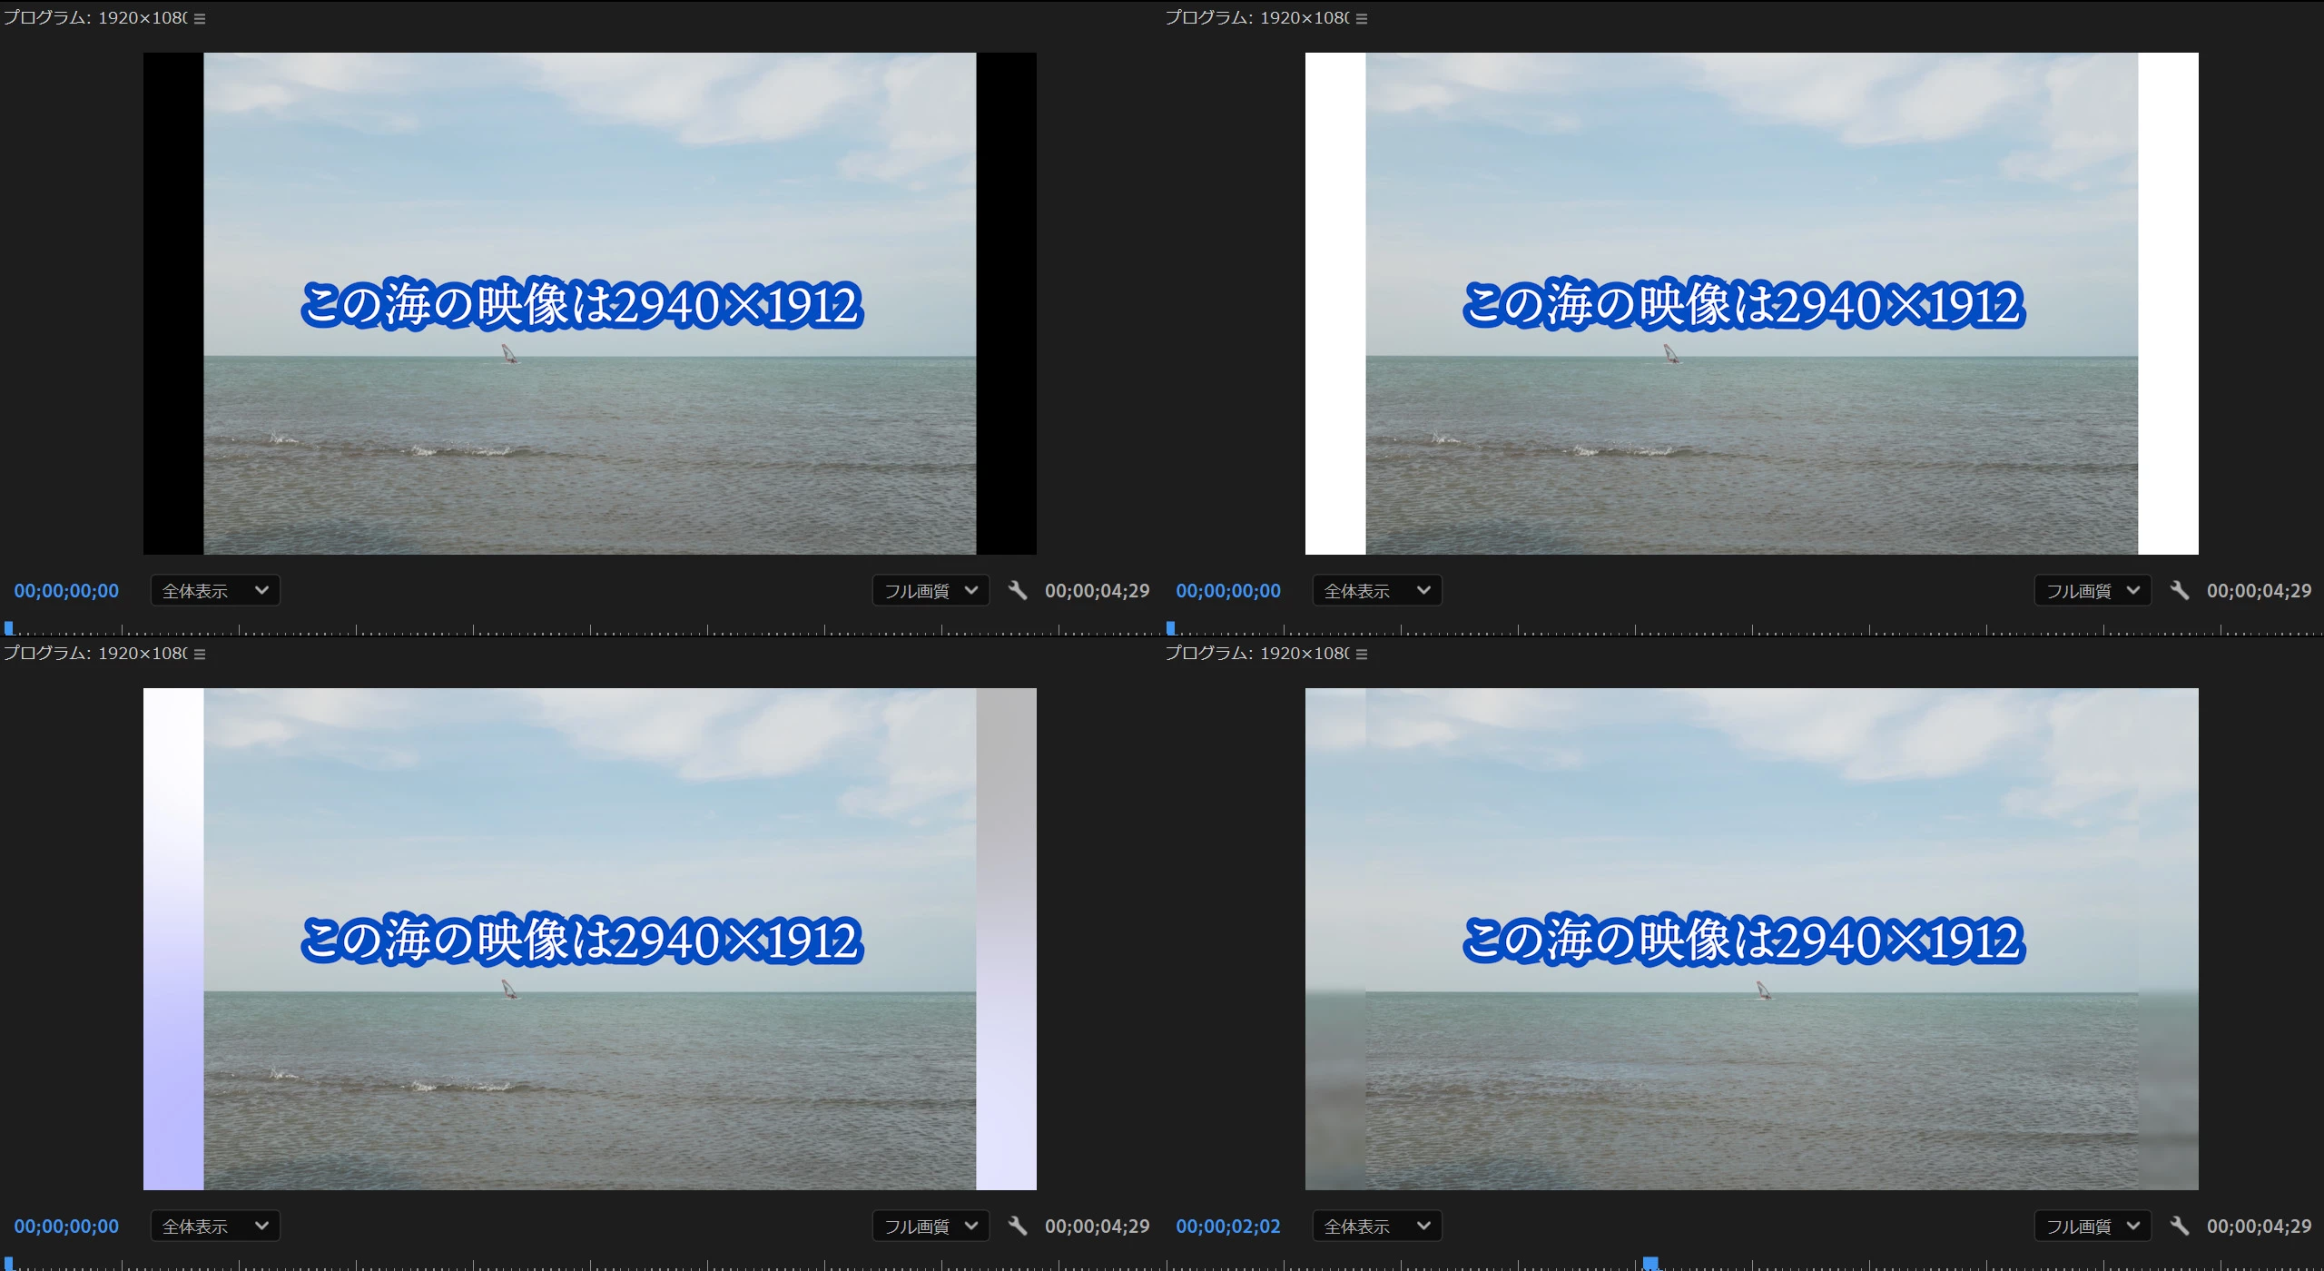Open the 全体表示 zoom dropdown in the top-right monitor

[1377, 591]
